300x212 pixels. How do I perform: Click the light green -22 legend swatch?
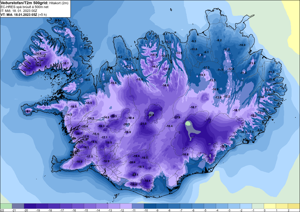pos(6,206)
